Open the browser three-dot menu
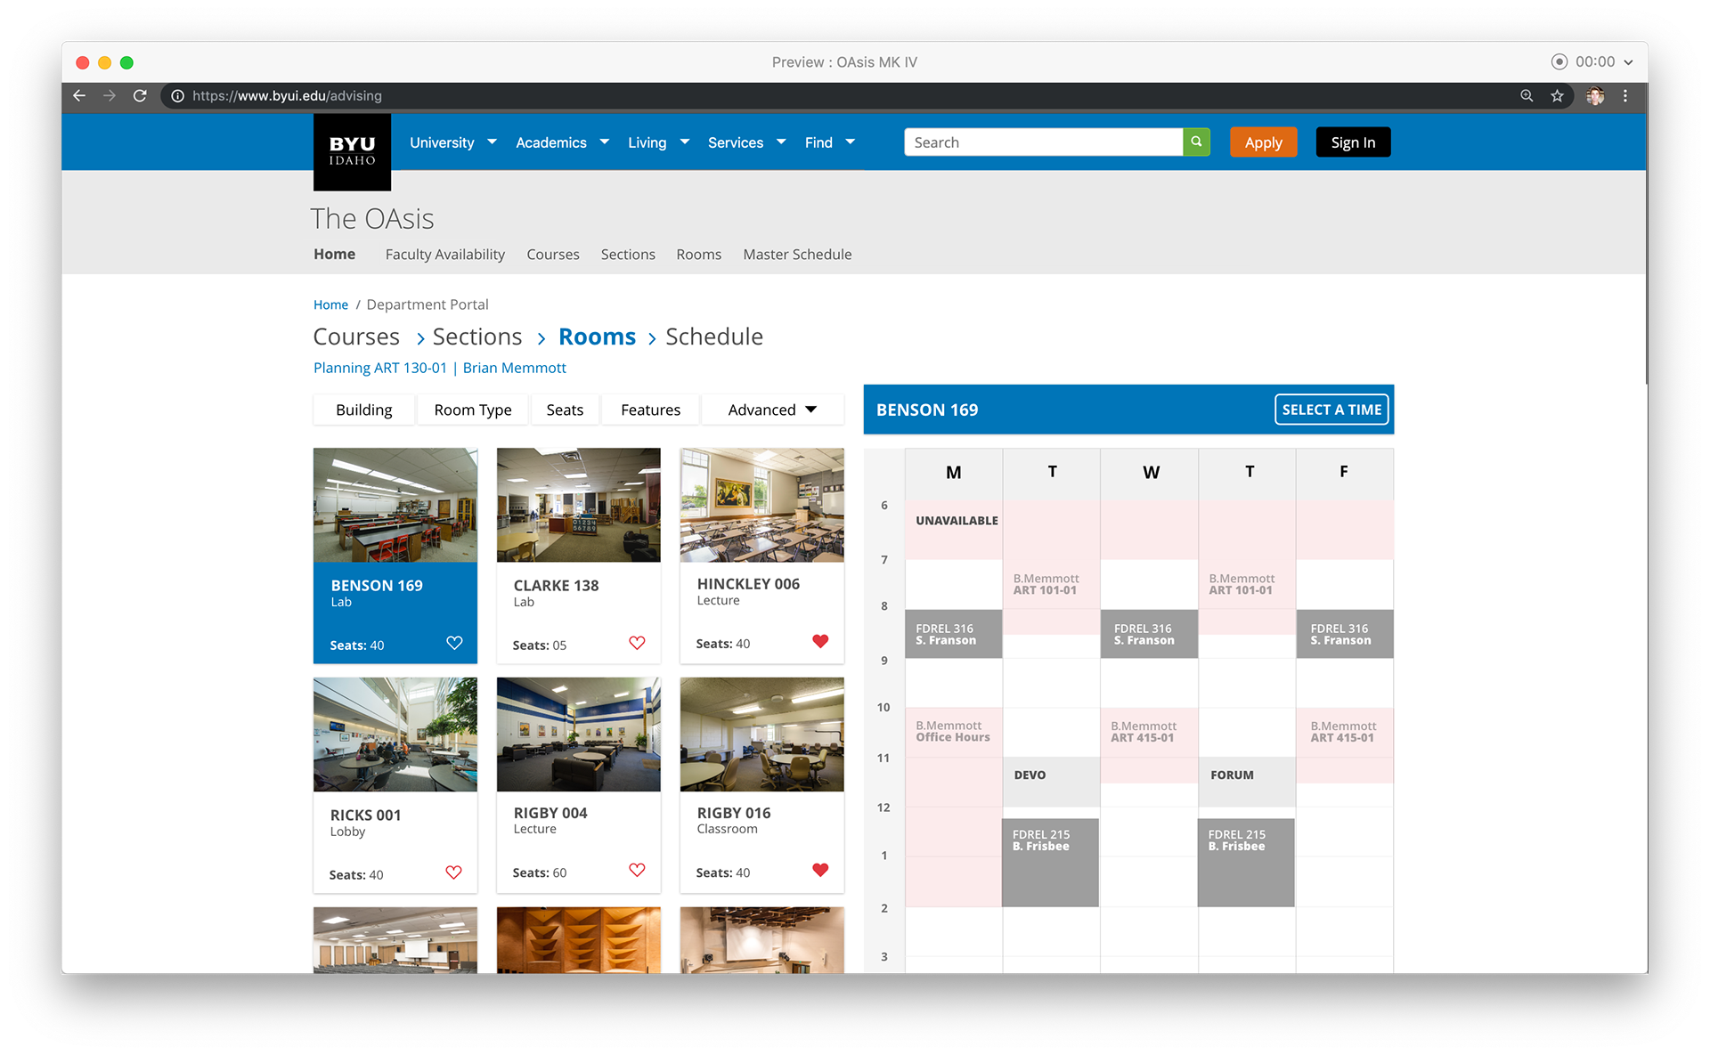Viewport: 1710px width, 1055px height. click(x=1625, y=95)
